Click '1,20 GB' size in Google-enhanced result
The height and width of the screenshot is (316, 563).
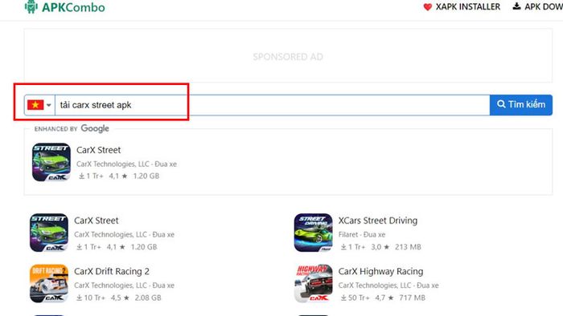[146, 176]
